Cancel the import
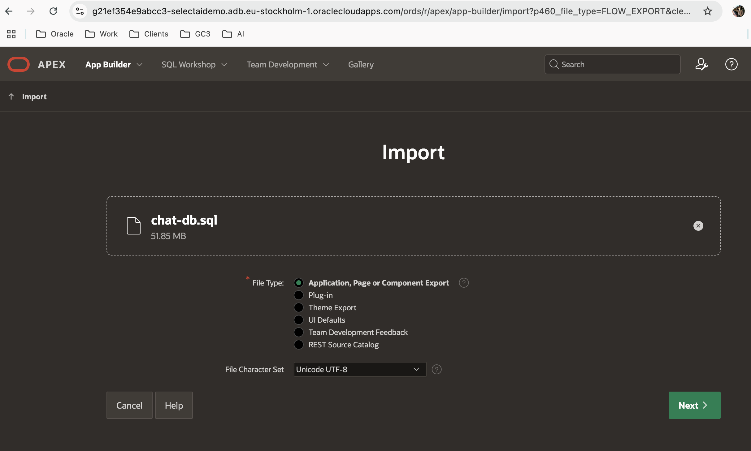The width and height of the screenshot is (751, 451). pyautogui.click(x=129, y=405)
